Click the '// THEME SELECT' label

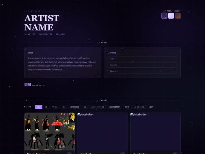coord(172,11)
